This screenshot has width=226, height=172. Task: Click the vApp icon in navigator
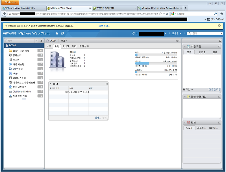pos(10,73)
